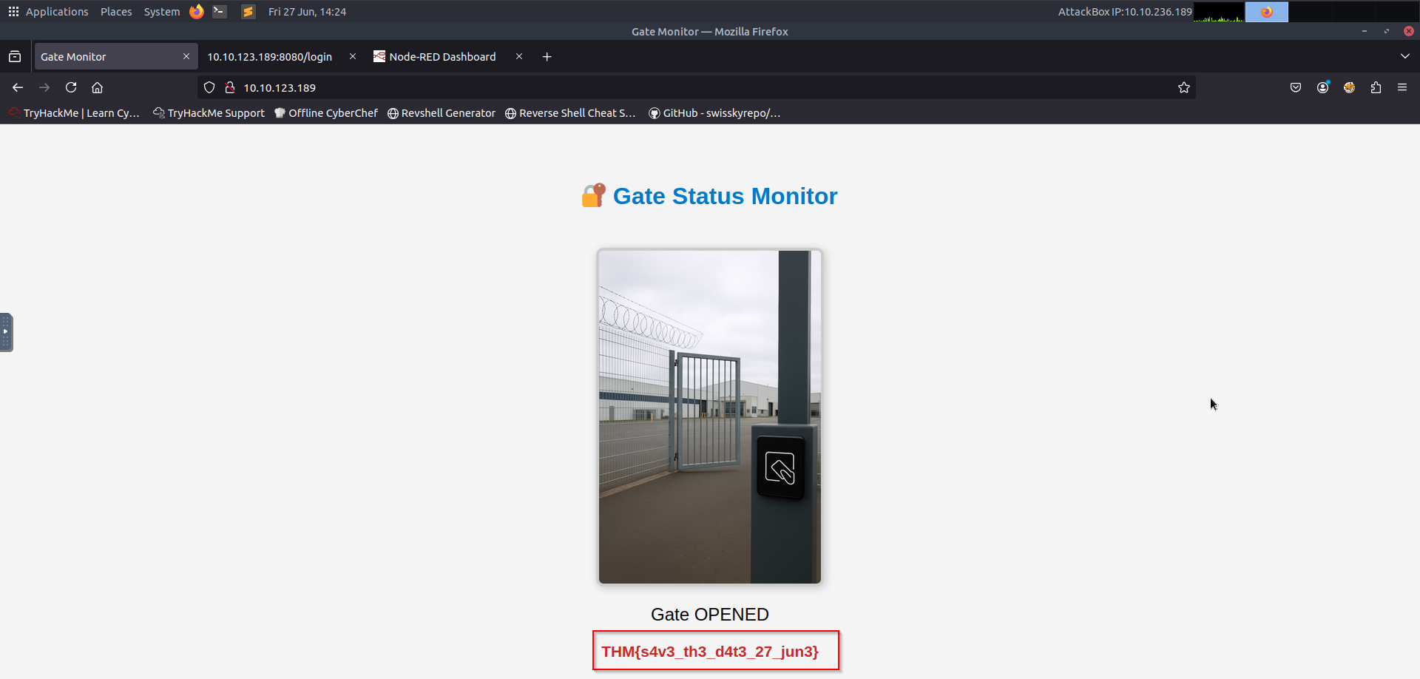Open the Firefox hamburger menu

[x=1402, y=87]
